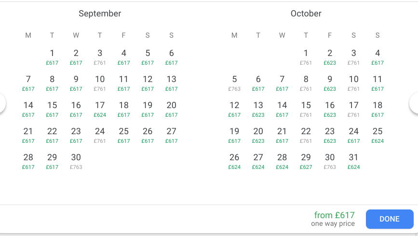Choose September 14 date
This screenshot has height=236, width=418.
coord(28,109)
